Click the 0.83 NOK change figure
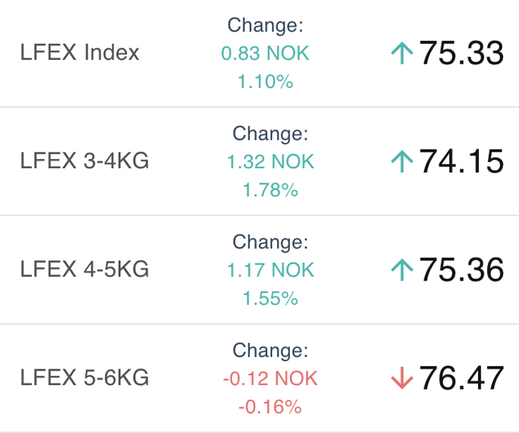The image size is (519, 433). point(265,53)
